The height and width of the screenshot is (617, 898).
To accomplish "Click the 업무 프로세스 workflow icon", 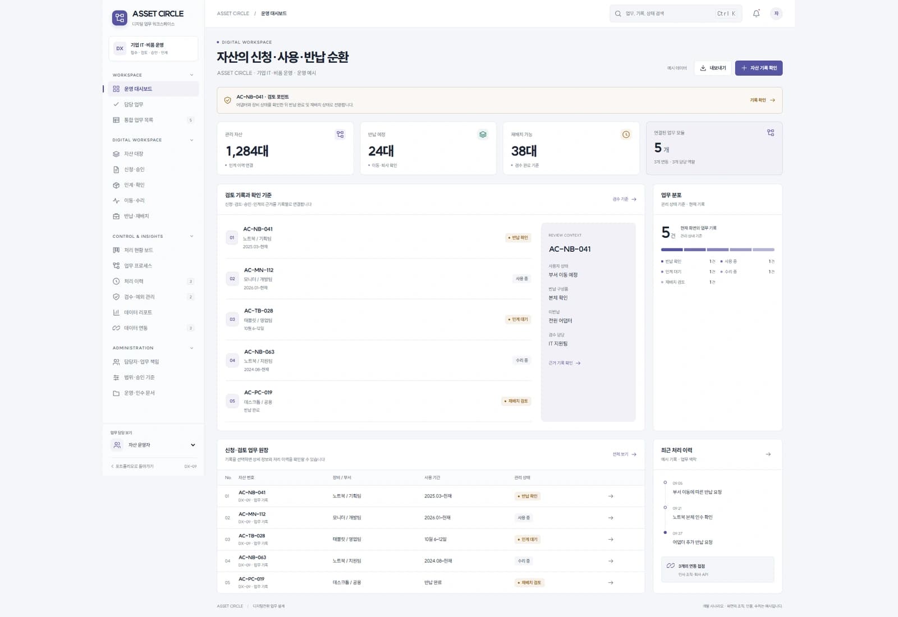I will click(x=116, y=266).
